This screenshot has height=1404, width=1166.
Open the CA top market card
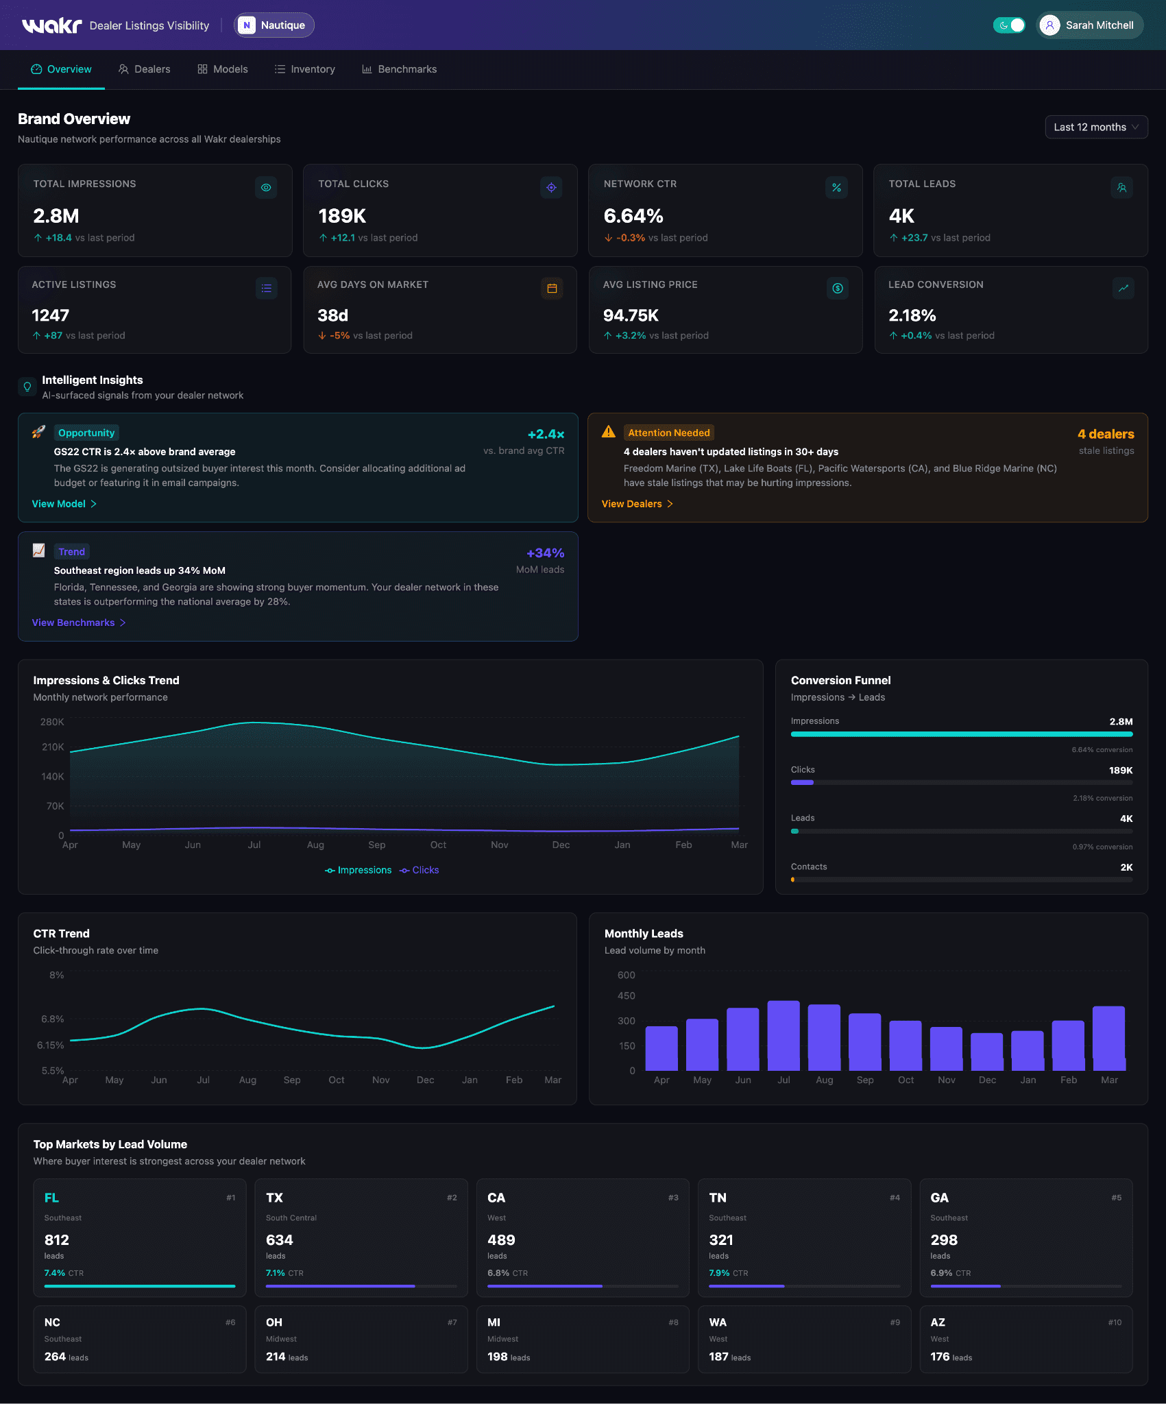pos(583,1238)
